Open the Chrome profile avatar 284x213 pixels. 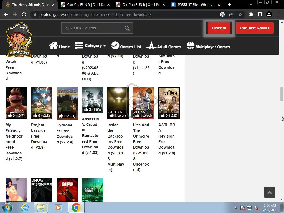(x=269, y=14)
